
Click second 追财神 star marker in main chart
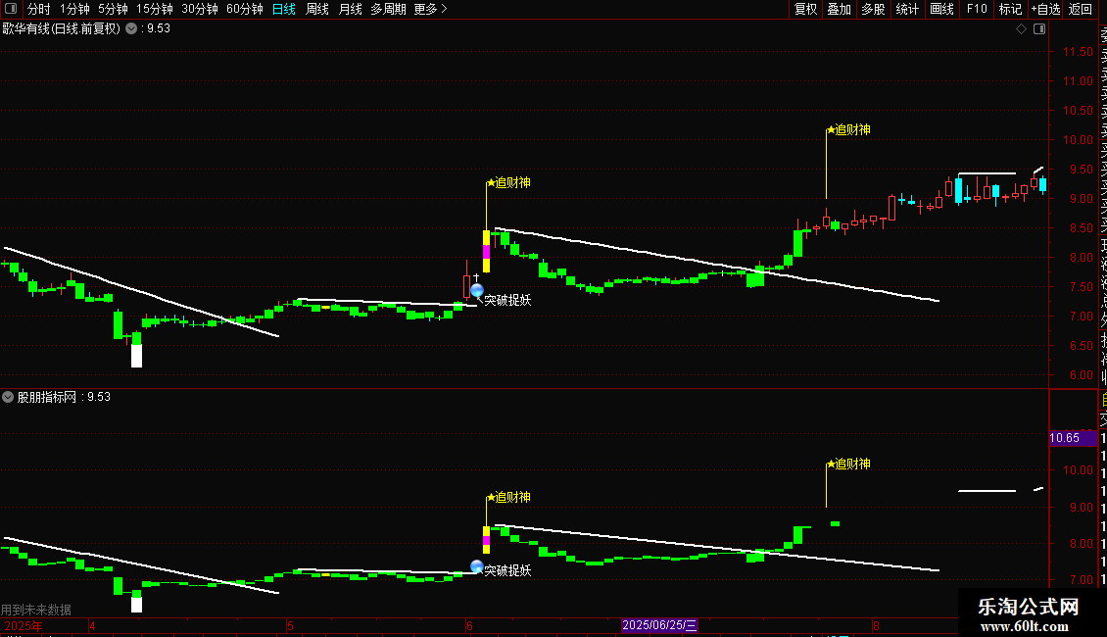click(831, 130)
